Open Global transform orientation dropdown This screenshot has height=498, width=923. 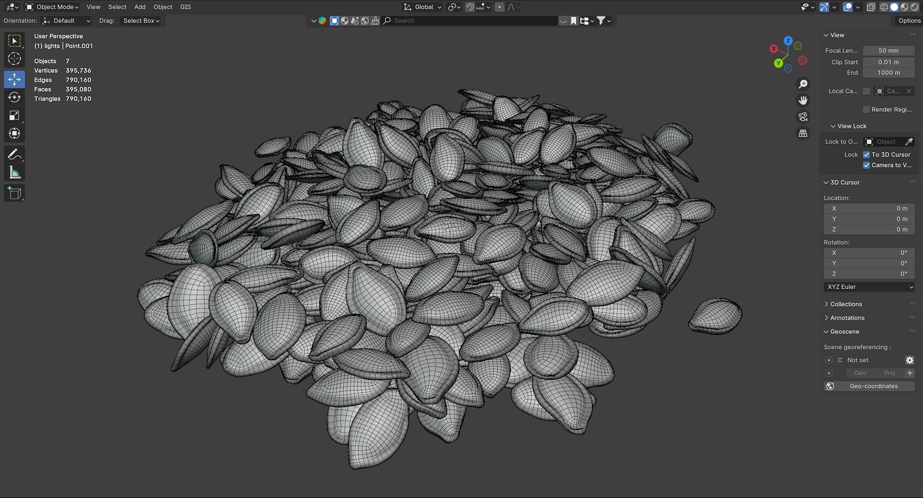click(423, 7)
